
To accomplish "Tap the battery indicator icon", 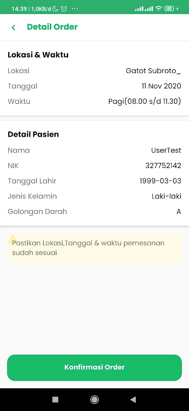I will (x=169, y=9).
